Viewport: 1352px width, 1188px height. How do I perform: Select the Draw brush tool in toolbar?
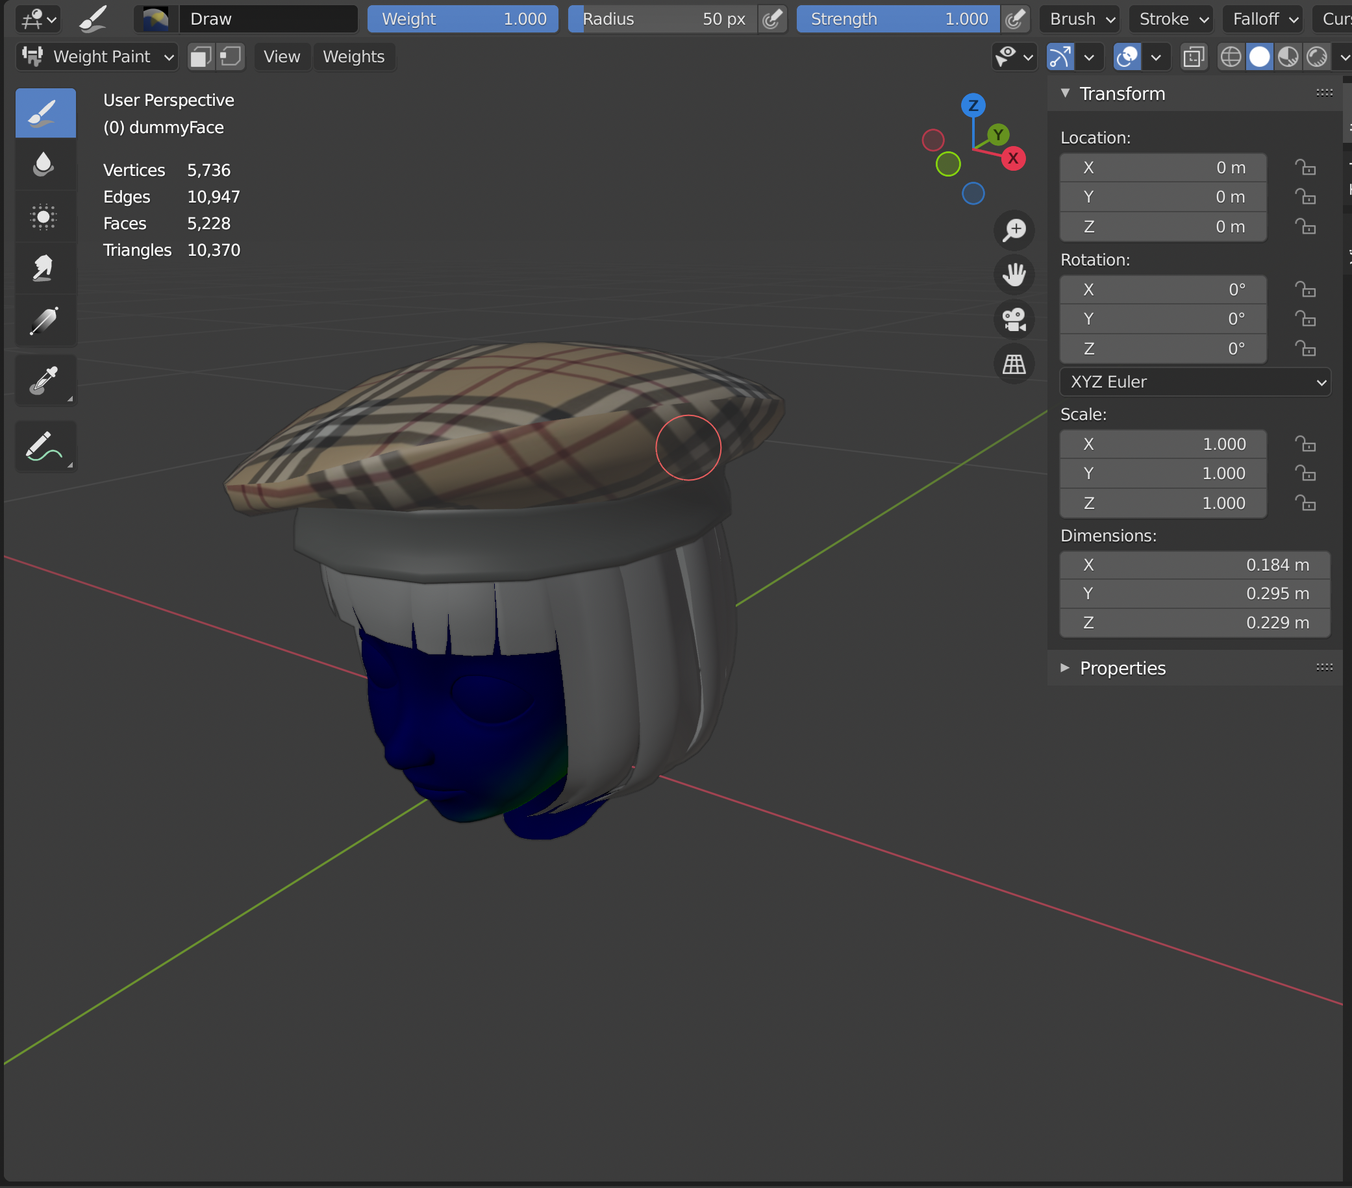[x=45, y=113]
